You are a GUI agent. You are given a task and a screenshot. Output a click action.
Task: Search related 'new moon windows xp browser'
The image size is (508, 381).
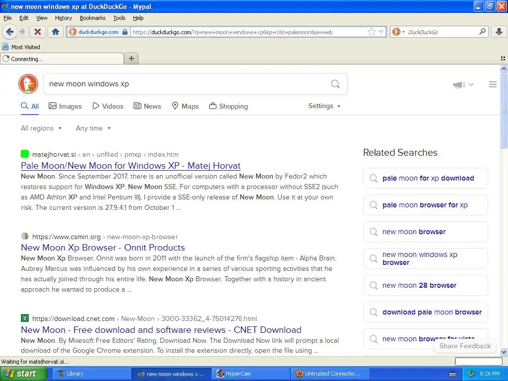(x=425, y=258)
